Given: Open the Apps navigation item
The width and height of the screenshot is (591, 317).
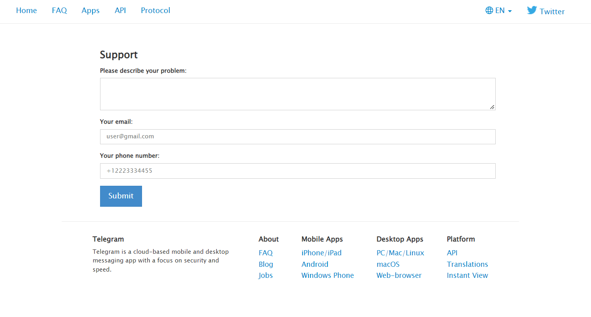Looking at the screenshot, I should (91, 11).
